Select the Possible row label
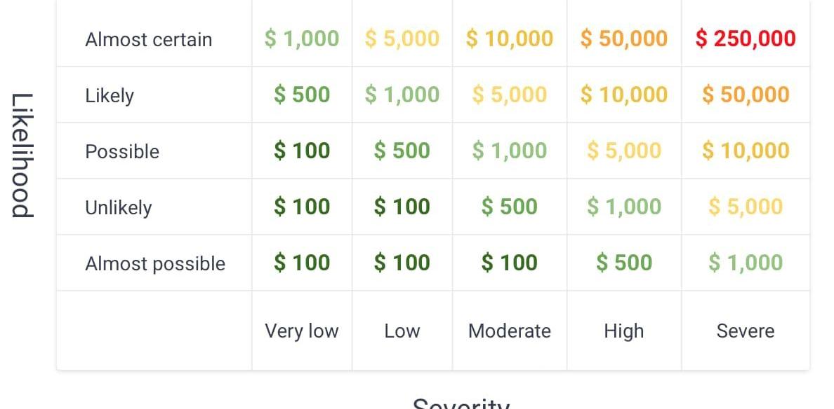 (122, 151)
